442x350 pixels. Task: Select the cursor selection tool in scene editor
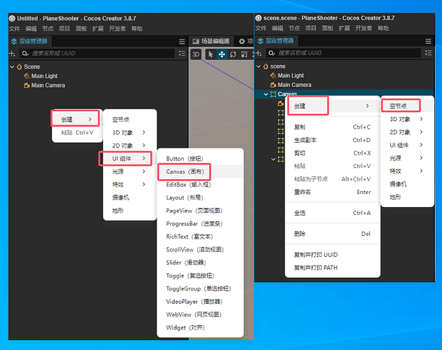tap(211, 54)
